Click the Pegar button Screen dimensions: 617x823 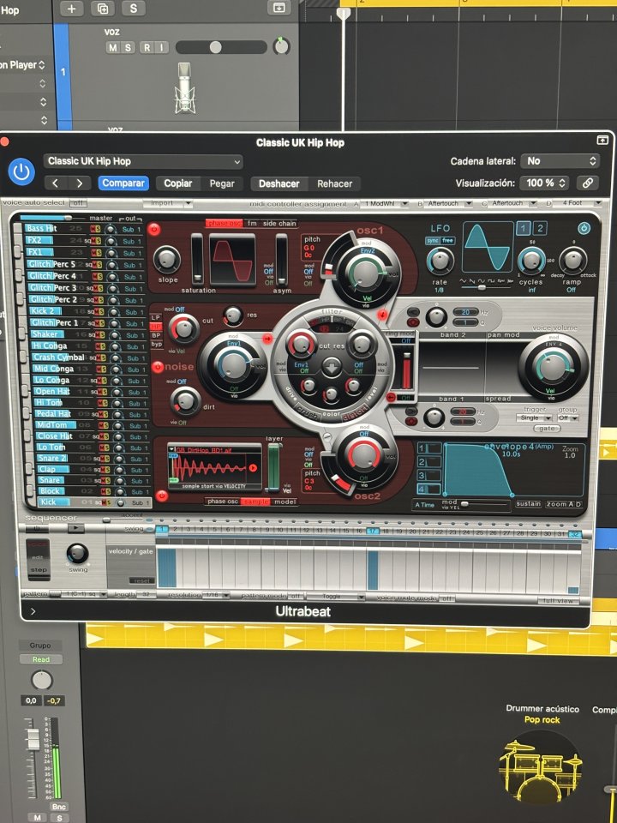[222, 183]
